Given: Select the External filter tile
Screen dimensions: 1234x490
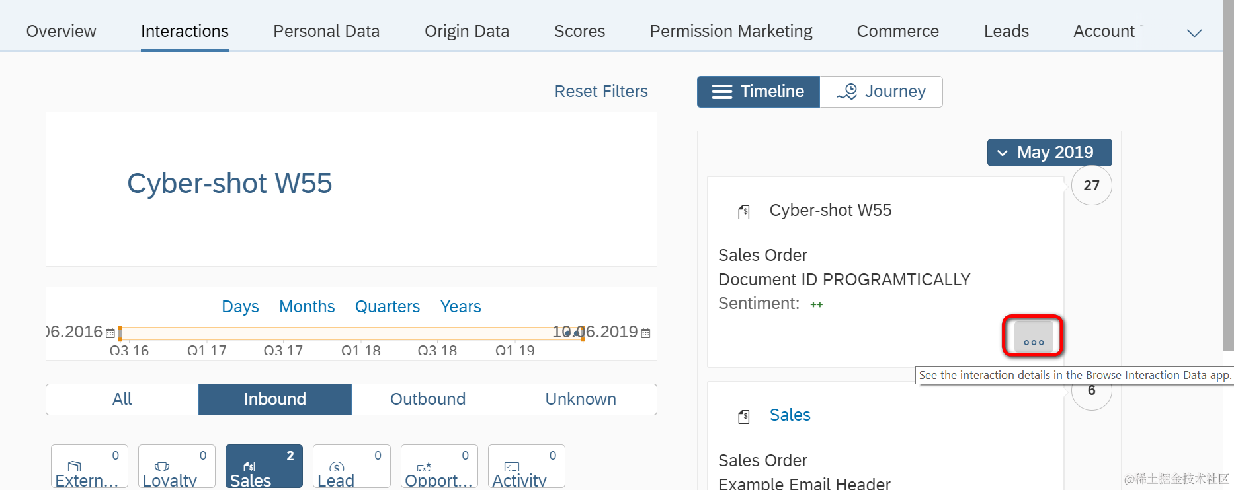Looking at the screenshot, I should click(x=89, y=466).
